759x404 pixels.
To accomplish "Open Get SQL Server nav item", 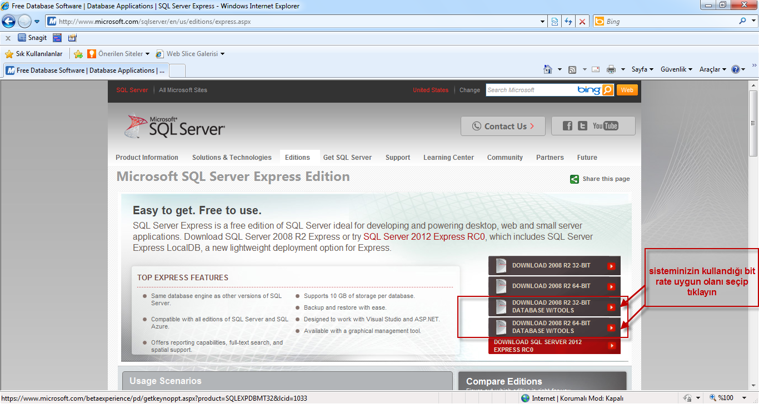I will point(347,158).
